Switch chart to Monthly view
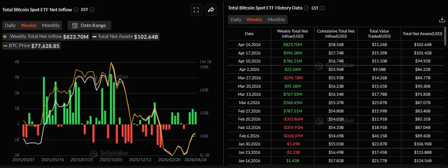The height and width of the screenshot is (168, 448). point(51,26)
